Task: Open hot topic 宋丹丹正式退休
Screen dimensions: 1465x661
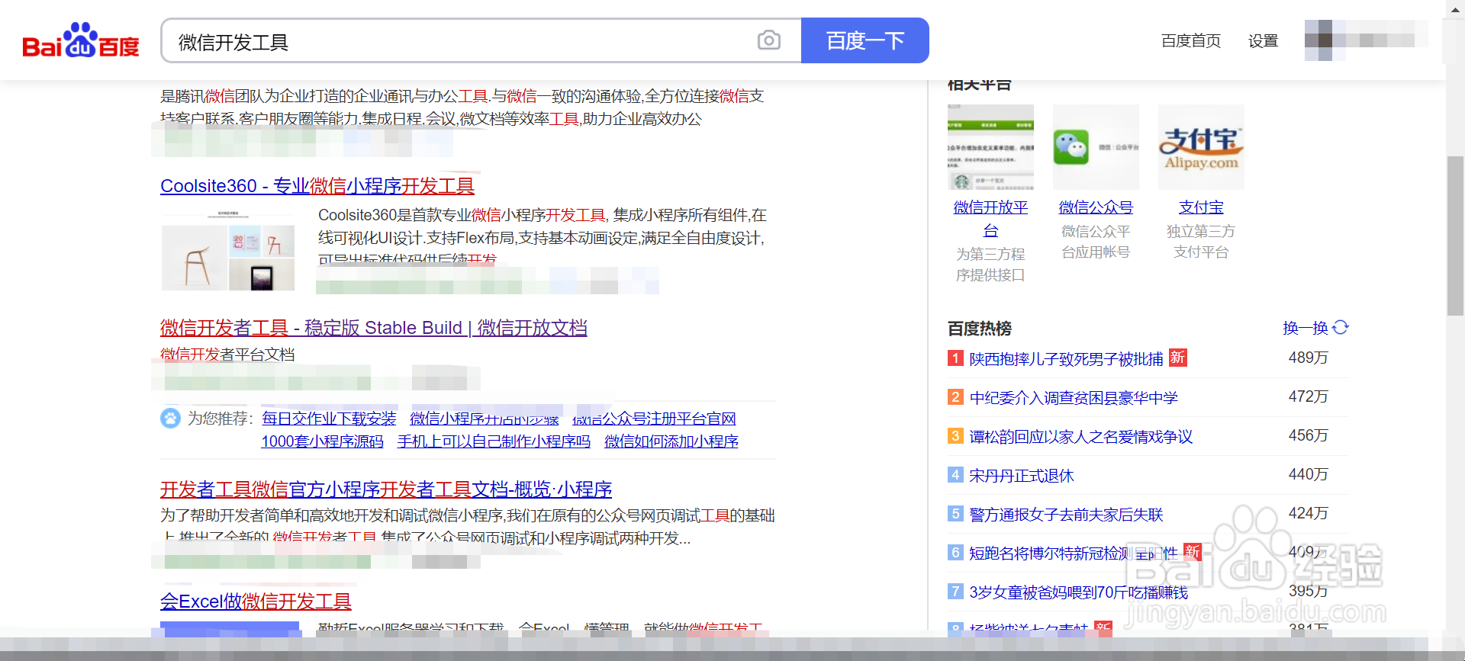Action: [x=1021, y=476]
